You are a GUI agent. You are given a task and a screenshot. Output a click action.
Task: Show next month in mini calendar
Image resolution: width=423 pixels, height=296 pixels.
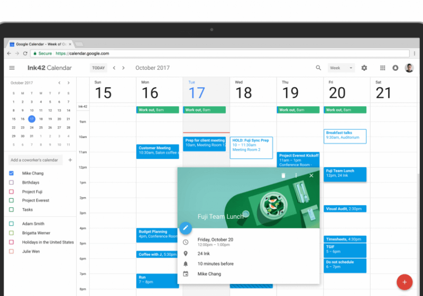pos(69,83)
